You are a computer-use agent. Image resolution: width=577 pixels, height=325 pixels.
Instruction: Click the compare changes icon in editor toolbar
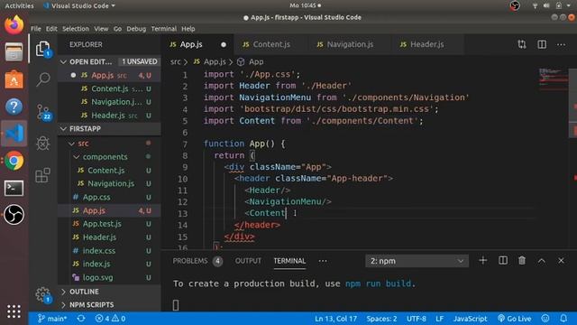tap(522, 44)
